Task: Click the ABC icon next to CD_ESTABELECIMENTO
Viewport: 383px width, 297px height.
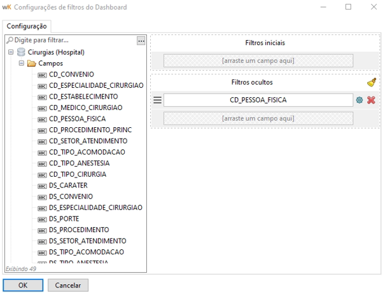Action: click(42, 97)
